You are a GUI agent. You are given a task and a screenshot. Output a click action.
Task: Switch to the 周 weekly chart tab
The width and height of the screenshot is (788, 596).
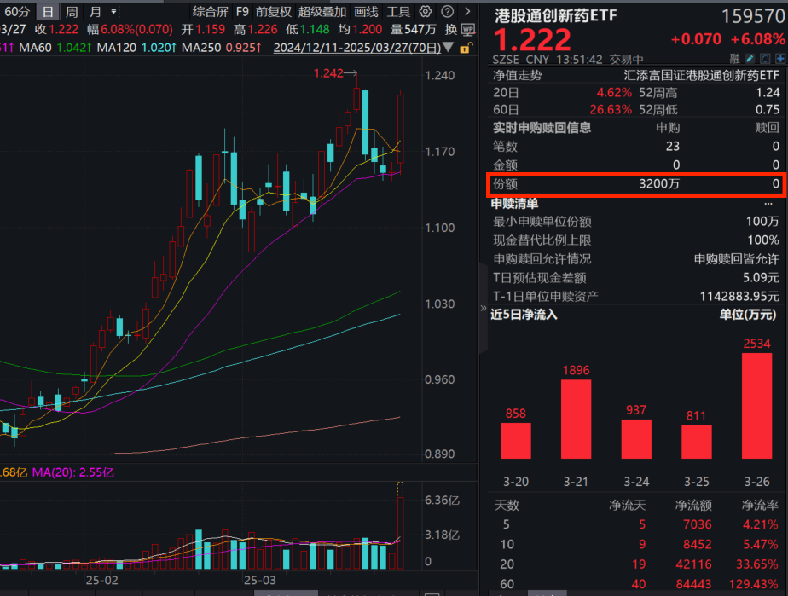70,12
